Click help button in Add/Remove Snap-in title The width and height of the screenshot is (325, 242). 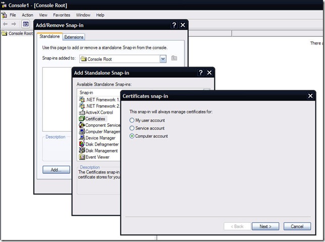tap(174, 25)
